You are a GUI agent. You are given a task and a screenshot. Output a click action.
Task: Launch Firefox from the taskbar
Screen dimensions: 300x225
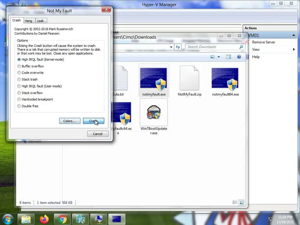click(44, 219)
